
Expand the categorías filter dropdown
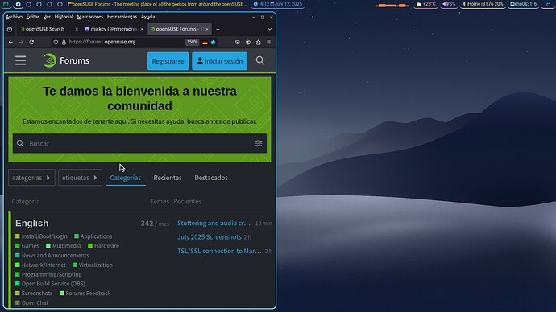[31, 178]
